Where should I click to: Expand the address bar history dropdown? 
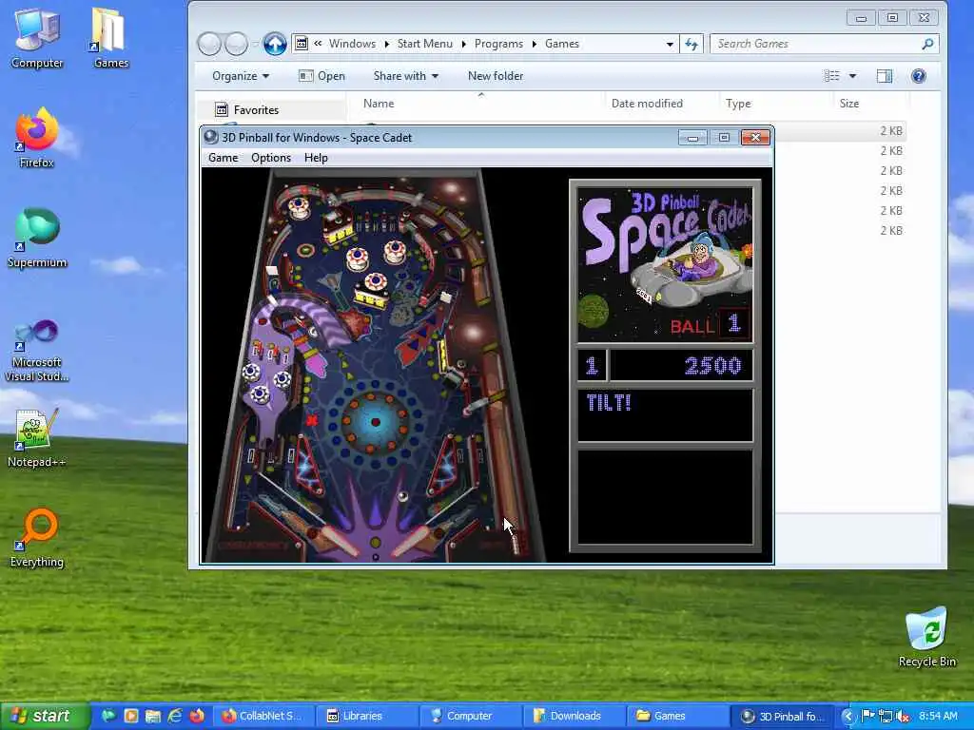point(670,44)
